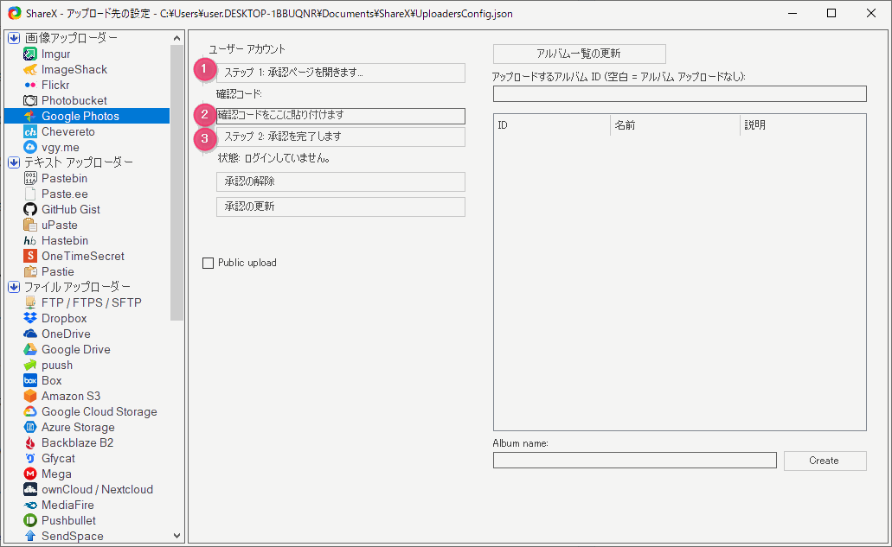Click the Backblaze B2 flame icon
This screenshot has width=892, height=547.
pos(30,443)
